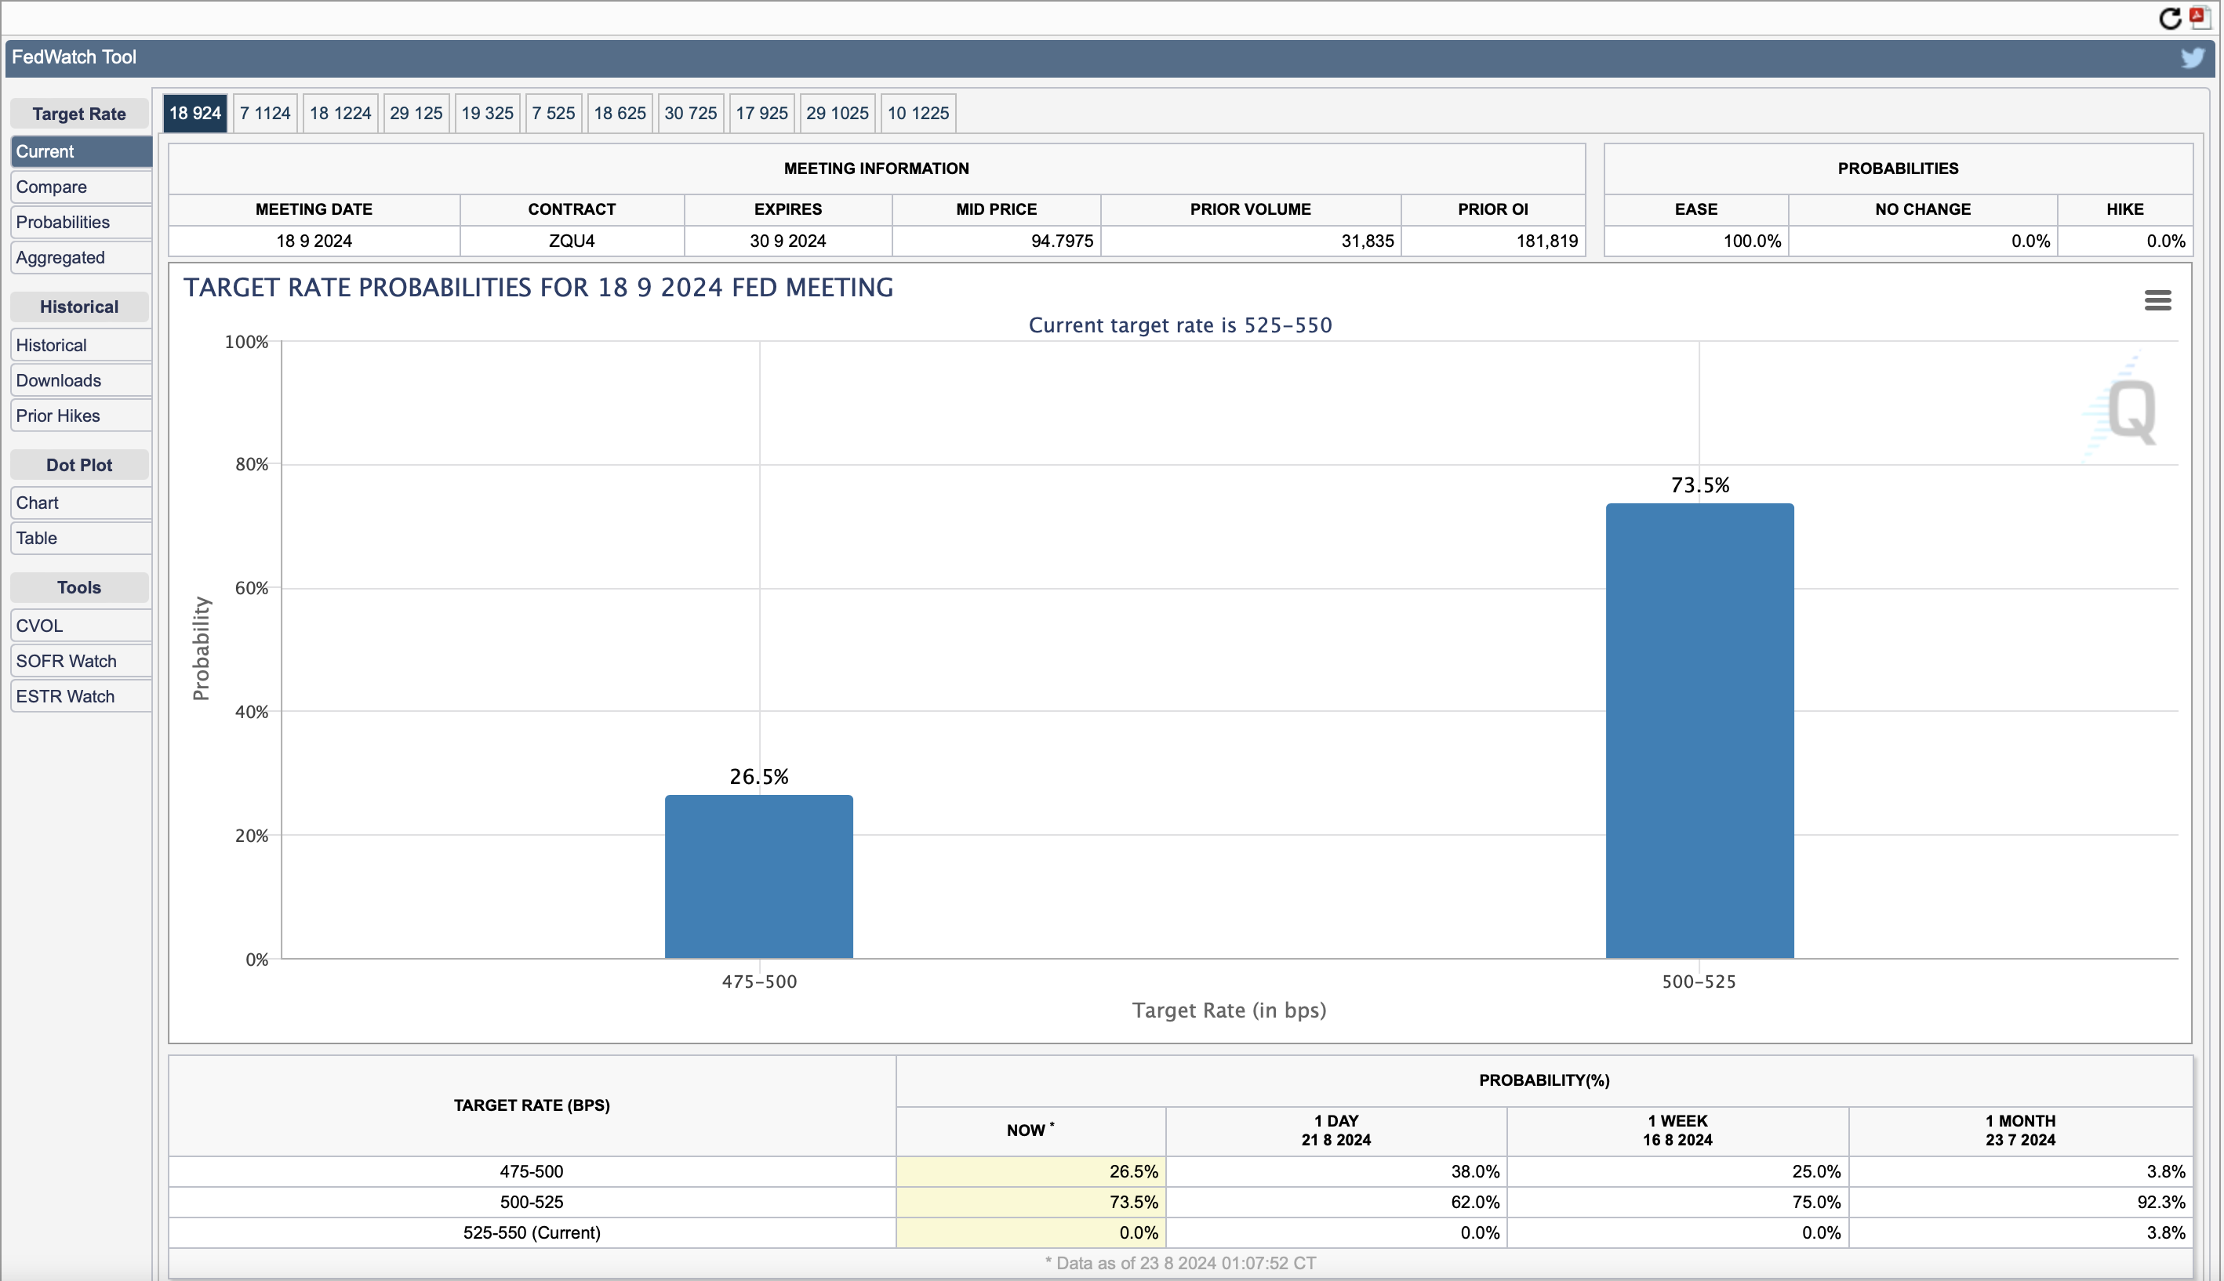
Task: Click the meeting date 18 9 2024 cell
Action: pyautogui.click(x=314, y=241)
